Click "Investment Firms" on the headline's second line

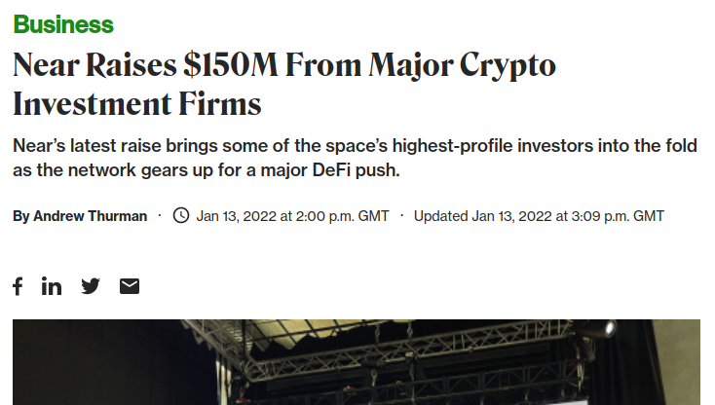[x=137, y=103]
